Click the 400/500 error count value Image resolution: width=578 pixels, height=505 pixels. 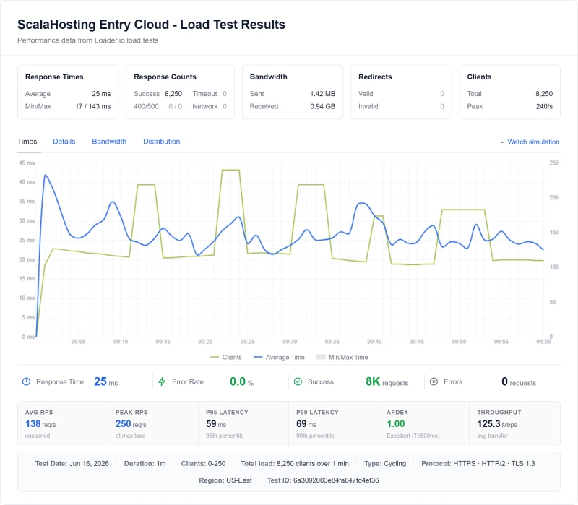coord(175,106)
